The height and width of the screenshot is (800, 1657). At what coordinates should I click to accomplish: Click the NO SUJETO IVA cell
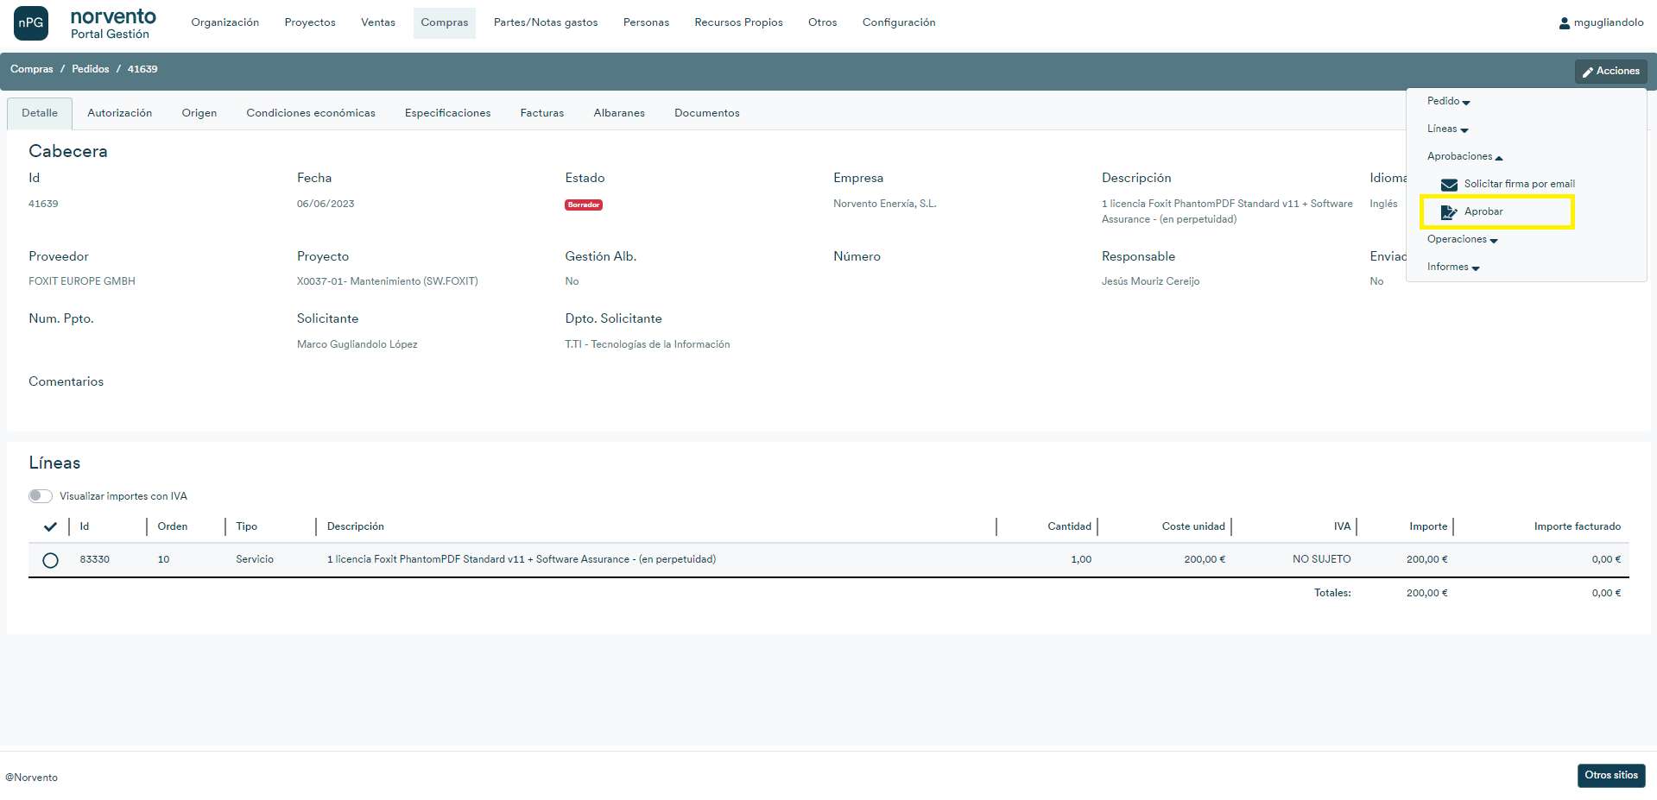pos(1322,559)
